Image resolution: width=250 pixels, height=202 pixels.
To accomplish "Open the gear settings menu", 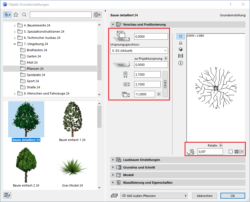I will point(97,15).
